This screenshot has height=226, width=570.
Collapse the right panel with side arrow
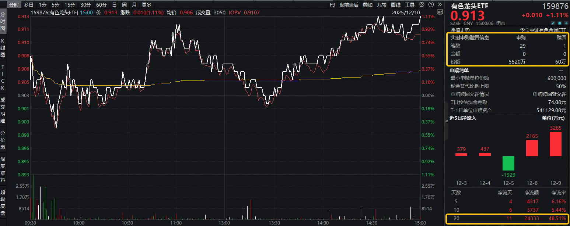click(447, 120)
